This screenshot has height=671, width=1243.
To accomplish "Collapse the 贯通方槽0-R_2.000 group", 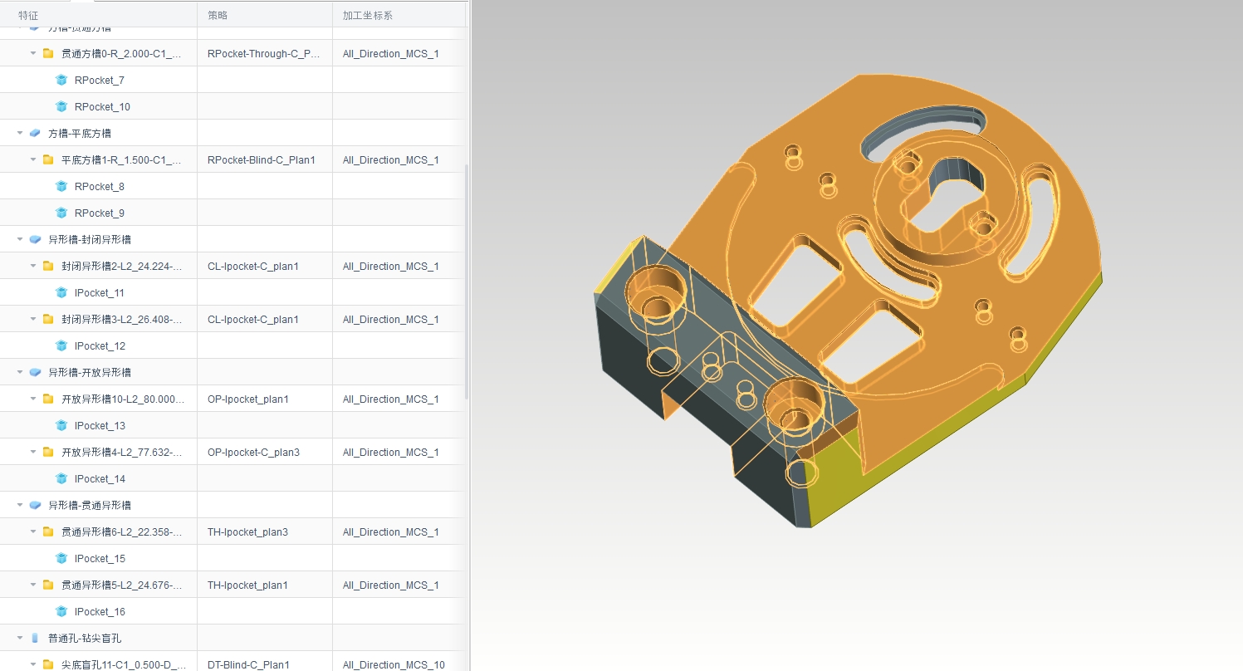I will (33, 53).
